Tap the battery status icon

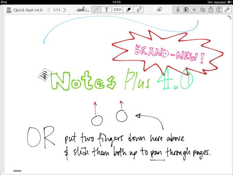[x=230, y=2]
